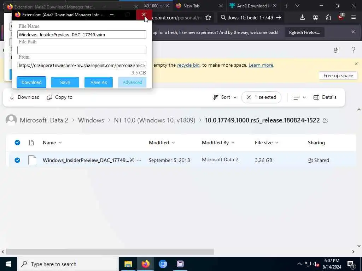This screenshot has height=271, width=362.
Task: Click the Microsoft Data 2 avatar icon
Action: [x=11, y=120]
